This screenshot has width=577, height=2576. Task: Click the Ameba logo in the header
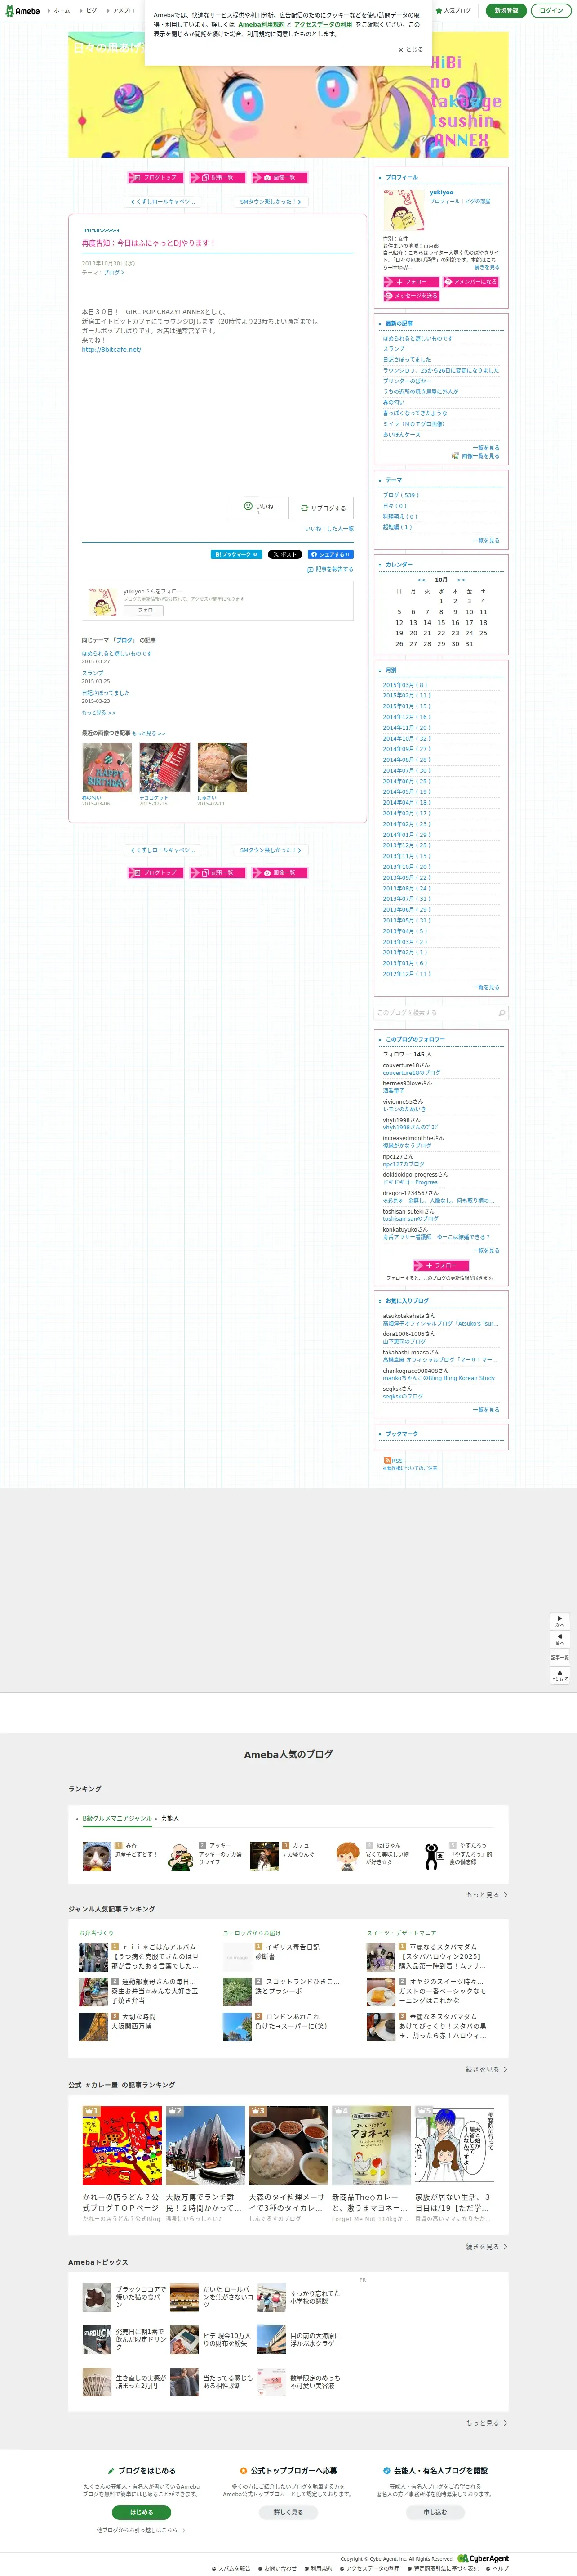pos(22,11)
